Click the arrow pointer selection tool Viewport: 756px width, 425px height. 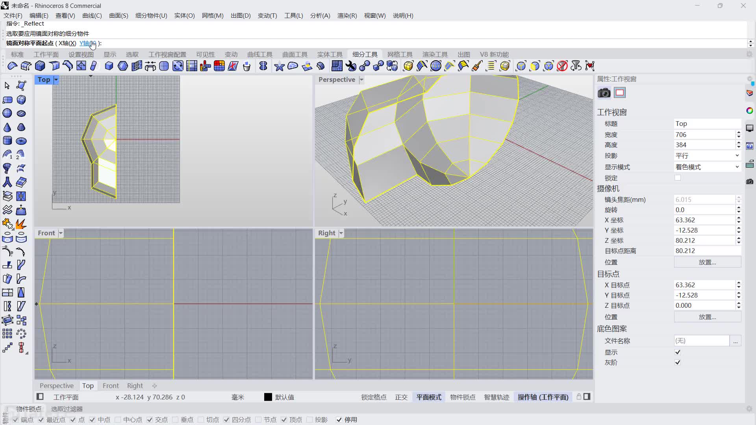(7, 86)
